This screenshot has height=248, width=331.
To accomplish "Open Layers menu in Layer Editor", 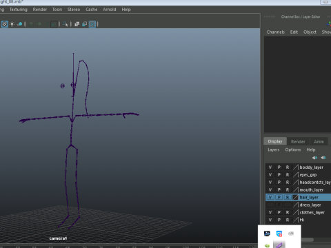I will (274, 149).
